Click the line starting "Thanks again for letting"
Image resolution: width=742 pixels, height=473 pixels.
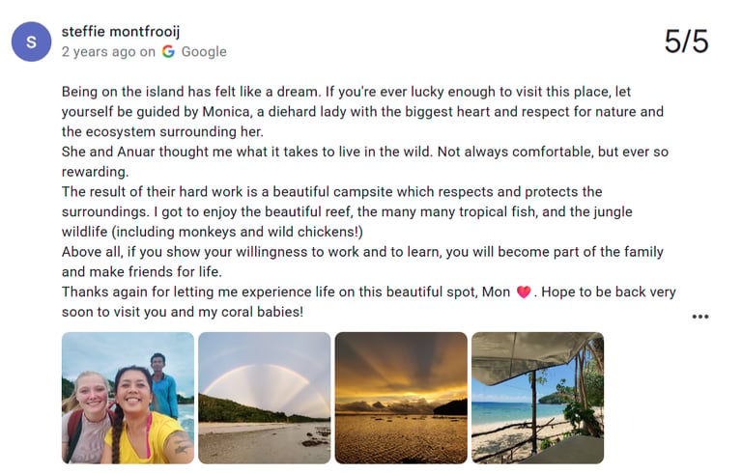[369, 292]
